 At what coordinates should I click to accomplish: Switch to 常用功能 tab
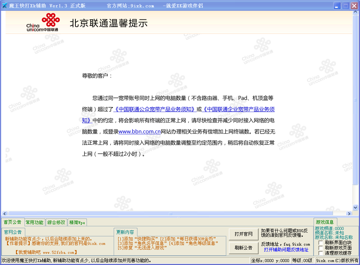pyautogui.click(x=35, y=223)
